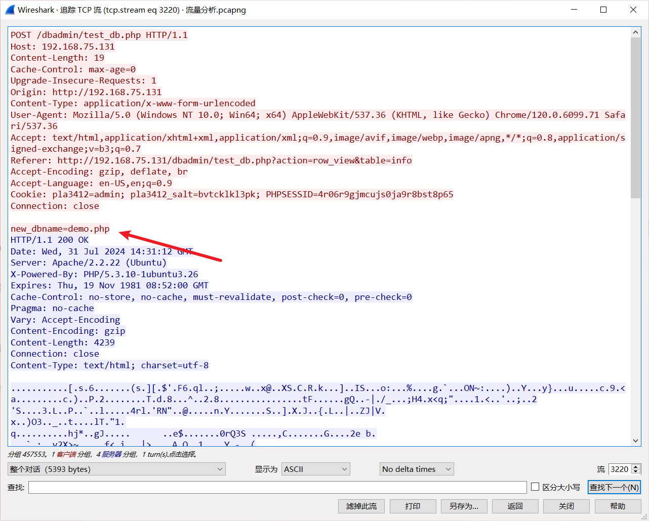
Task: Click the Cache-Control: max-age=0 line
Action: [73, 69]
